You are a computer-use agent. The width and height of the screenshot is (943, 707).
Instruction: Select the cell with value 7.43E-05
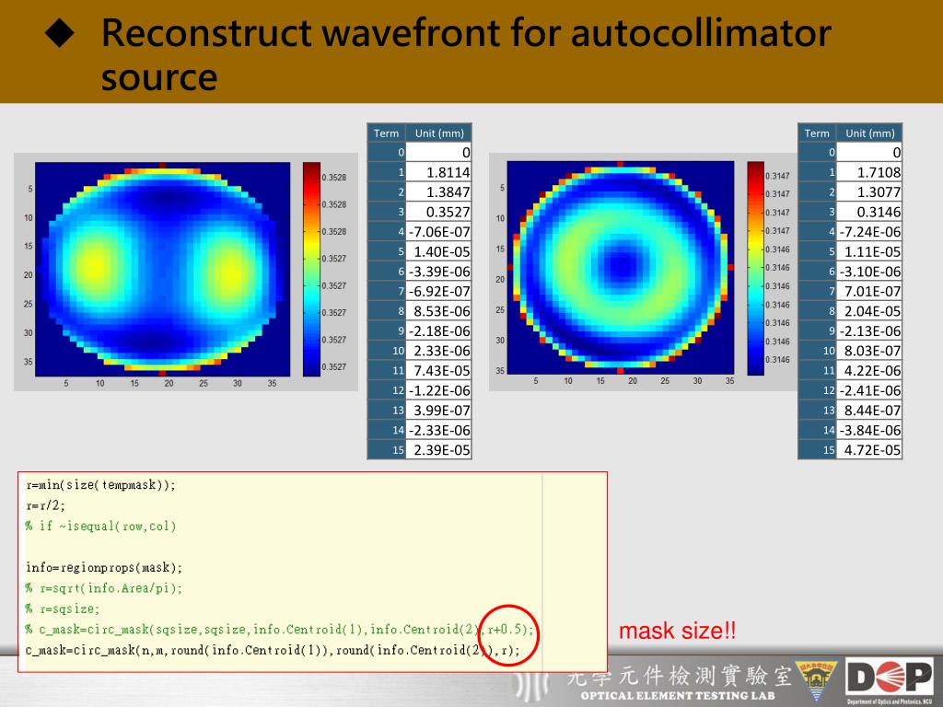tap(439, 370)
